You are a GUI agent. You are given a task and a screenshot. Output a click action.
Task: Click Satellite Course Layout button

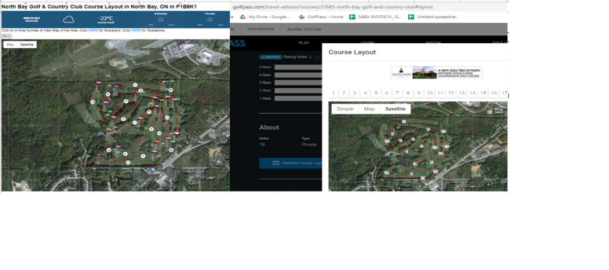click(x=290, y=163)
